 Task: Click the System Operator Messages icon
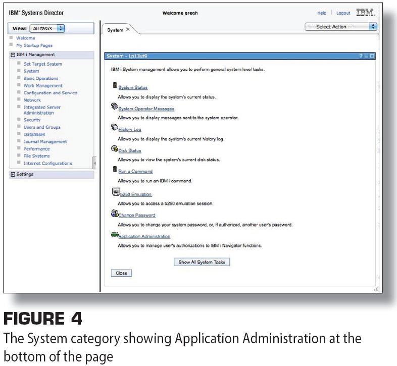(x=115, y=106)
